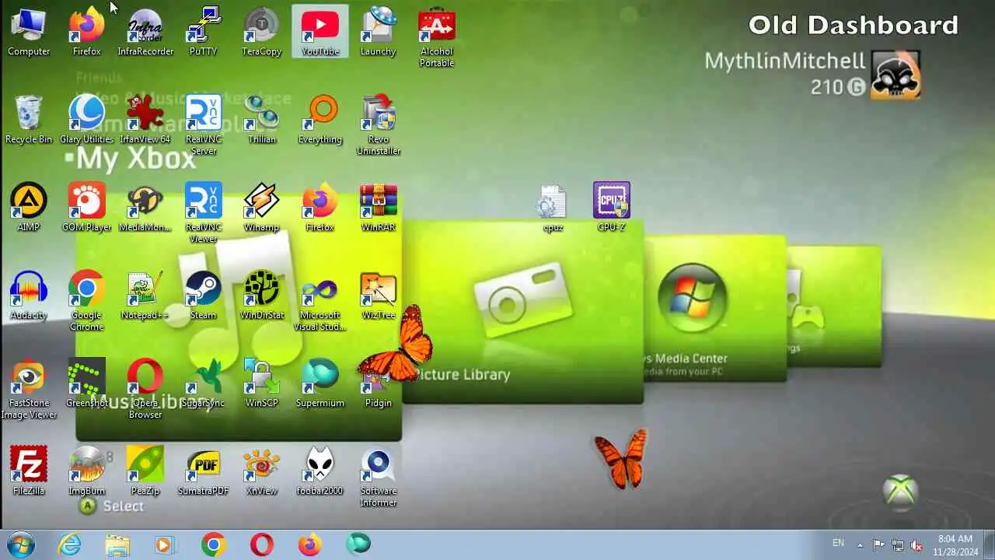Launch Opera Browser from the desktop
Viewport: 995px width, 560px height.
click(x=145, y=389)
